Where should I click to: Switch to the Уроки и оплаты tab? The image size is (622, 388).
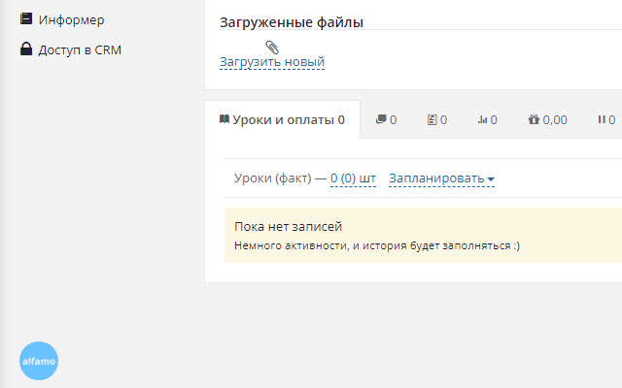point(282,120)
